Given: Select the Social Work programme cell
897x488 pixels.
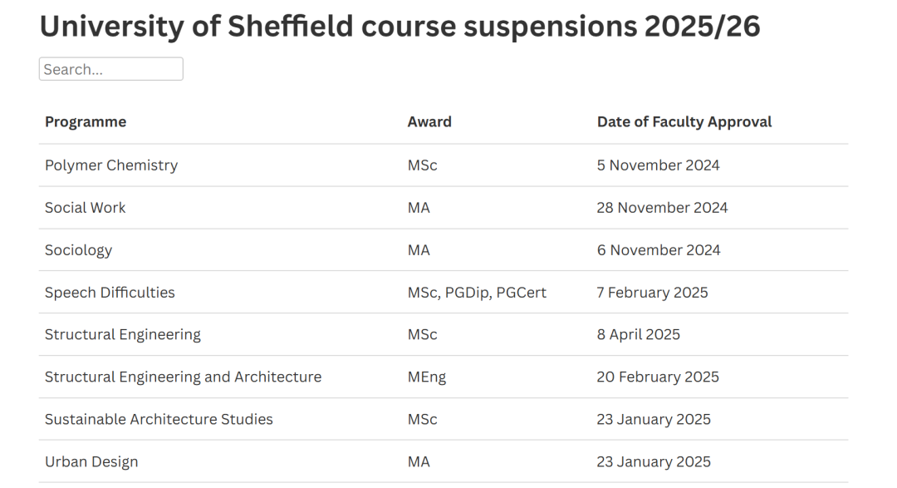Looking at the screenshot, I should (x=86, y=208).
